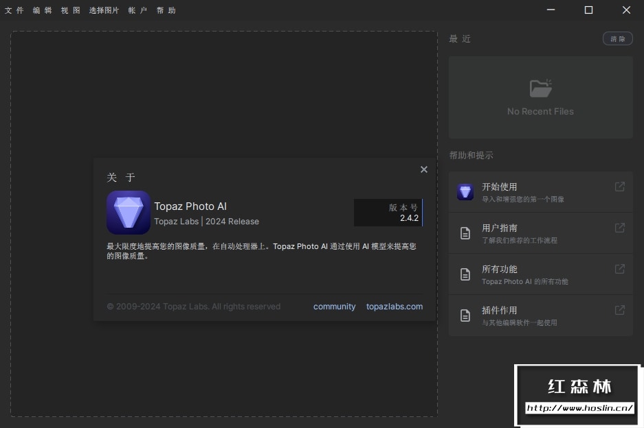Click the Topaz Labs | 2024 Release text

tap(207, 222)
